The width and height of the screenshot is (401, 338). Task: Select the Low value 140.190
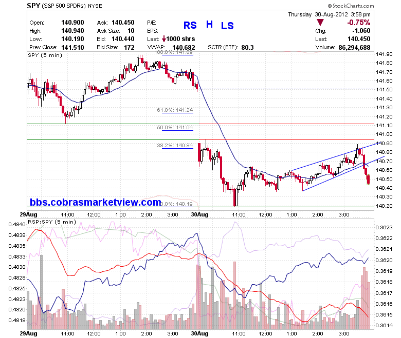point(72,39)
